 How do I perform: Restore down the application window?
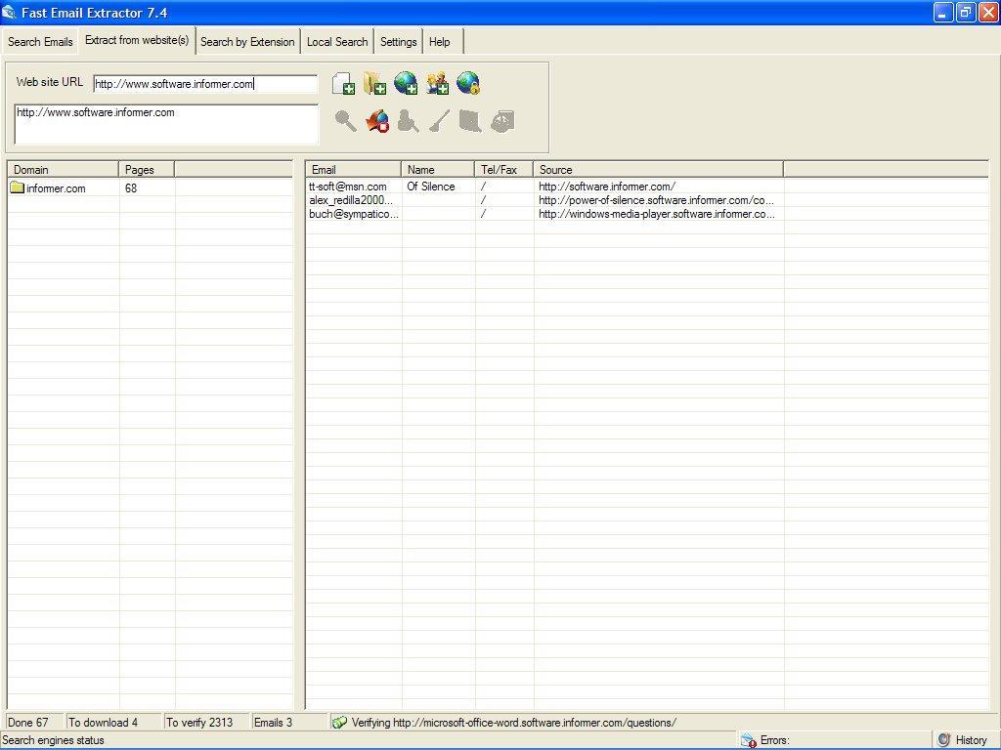[966, 12]
